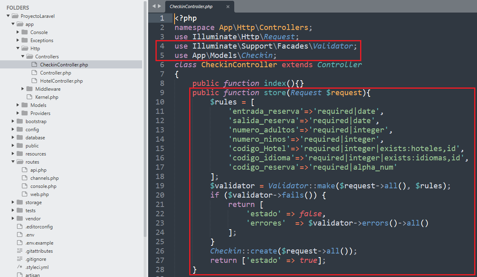Open Kernel.php from the Http folder

47,97
